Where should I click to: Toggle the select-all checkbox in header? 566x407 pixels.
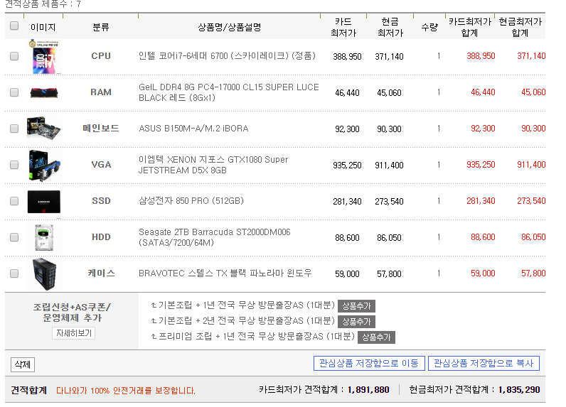pos(14,26)
